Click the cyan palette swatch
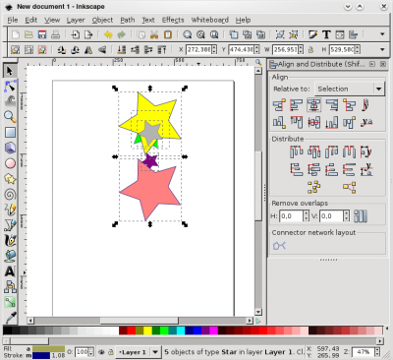 [x=181, y=330]
